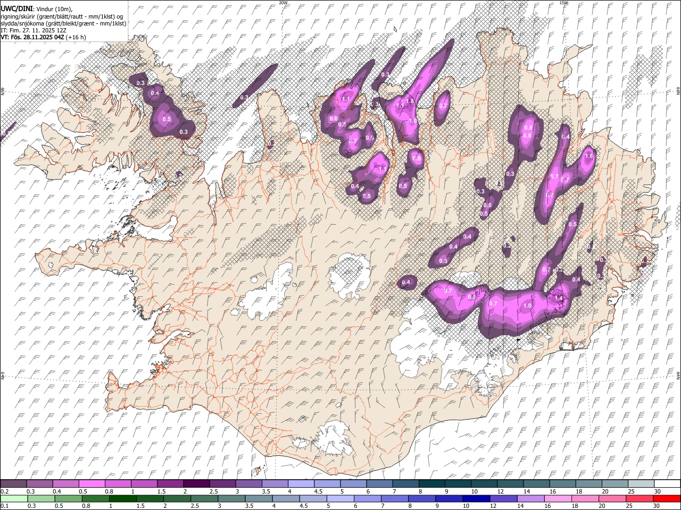Click the '1.4' snowfall value on the map
The height and width of the screenshot is (510, 681).
[x=559, y=299]
